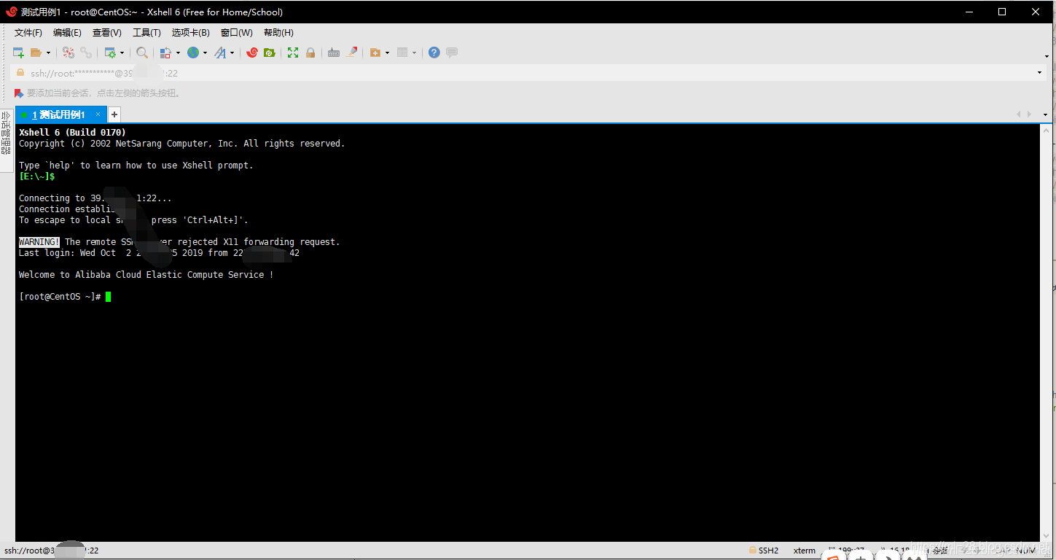Expand the Font dropdown arrow
Screen dimensions: 1056x560
pos(232,52)
